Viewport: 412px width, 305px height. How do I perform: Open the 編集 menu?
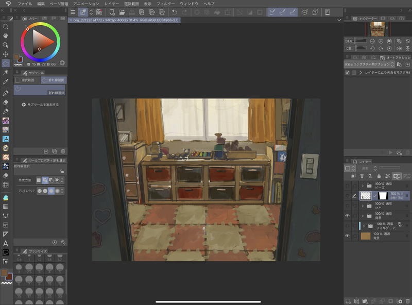(41, 4)
